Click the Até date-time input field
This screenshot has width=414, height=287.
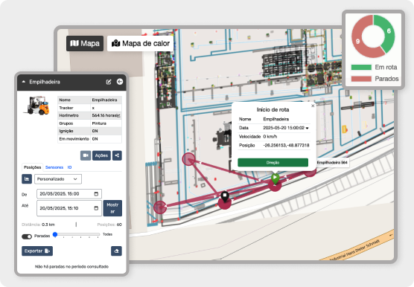(x=69, y=208)
